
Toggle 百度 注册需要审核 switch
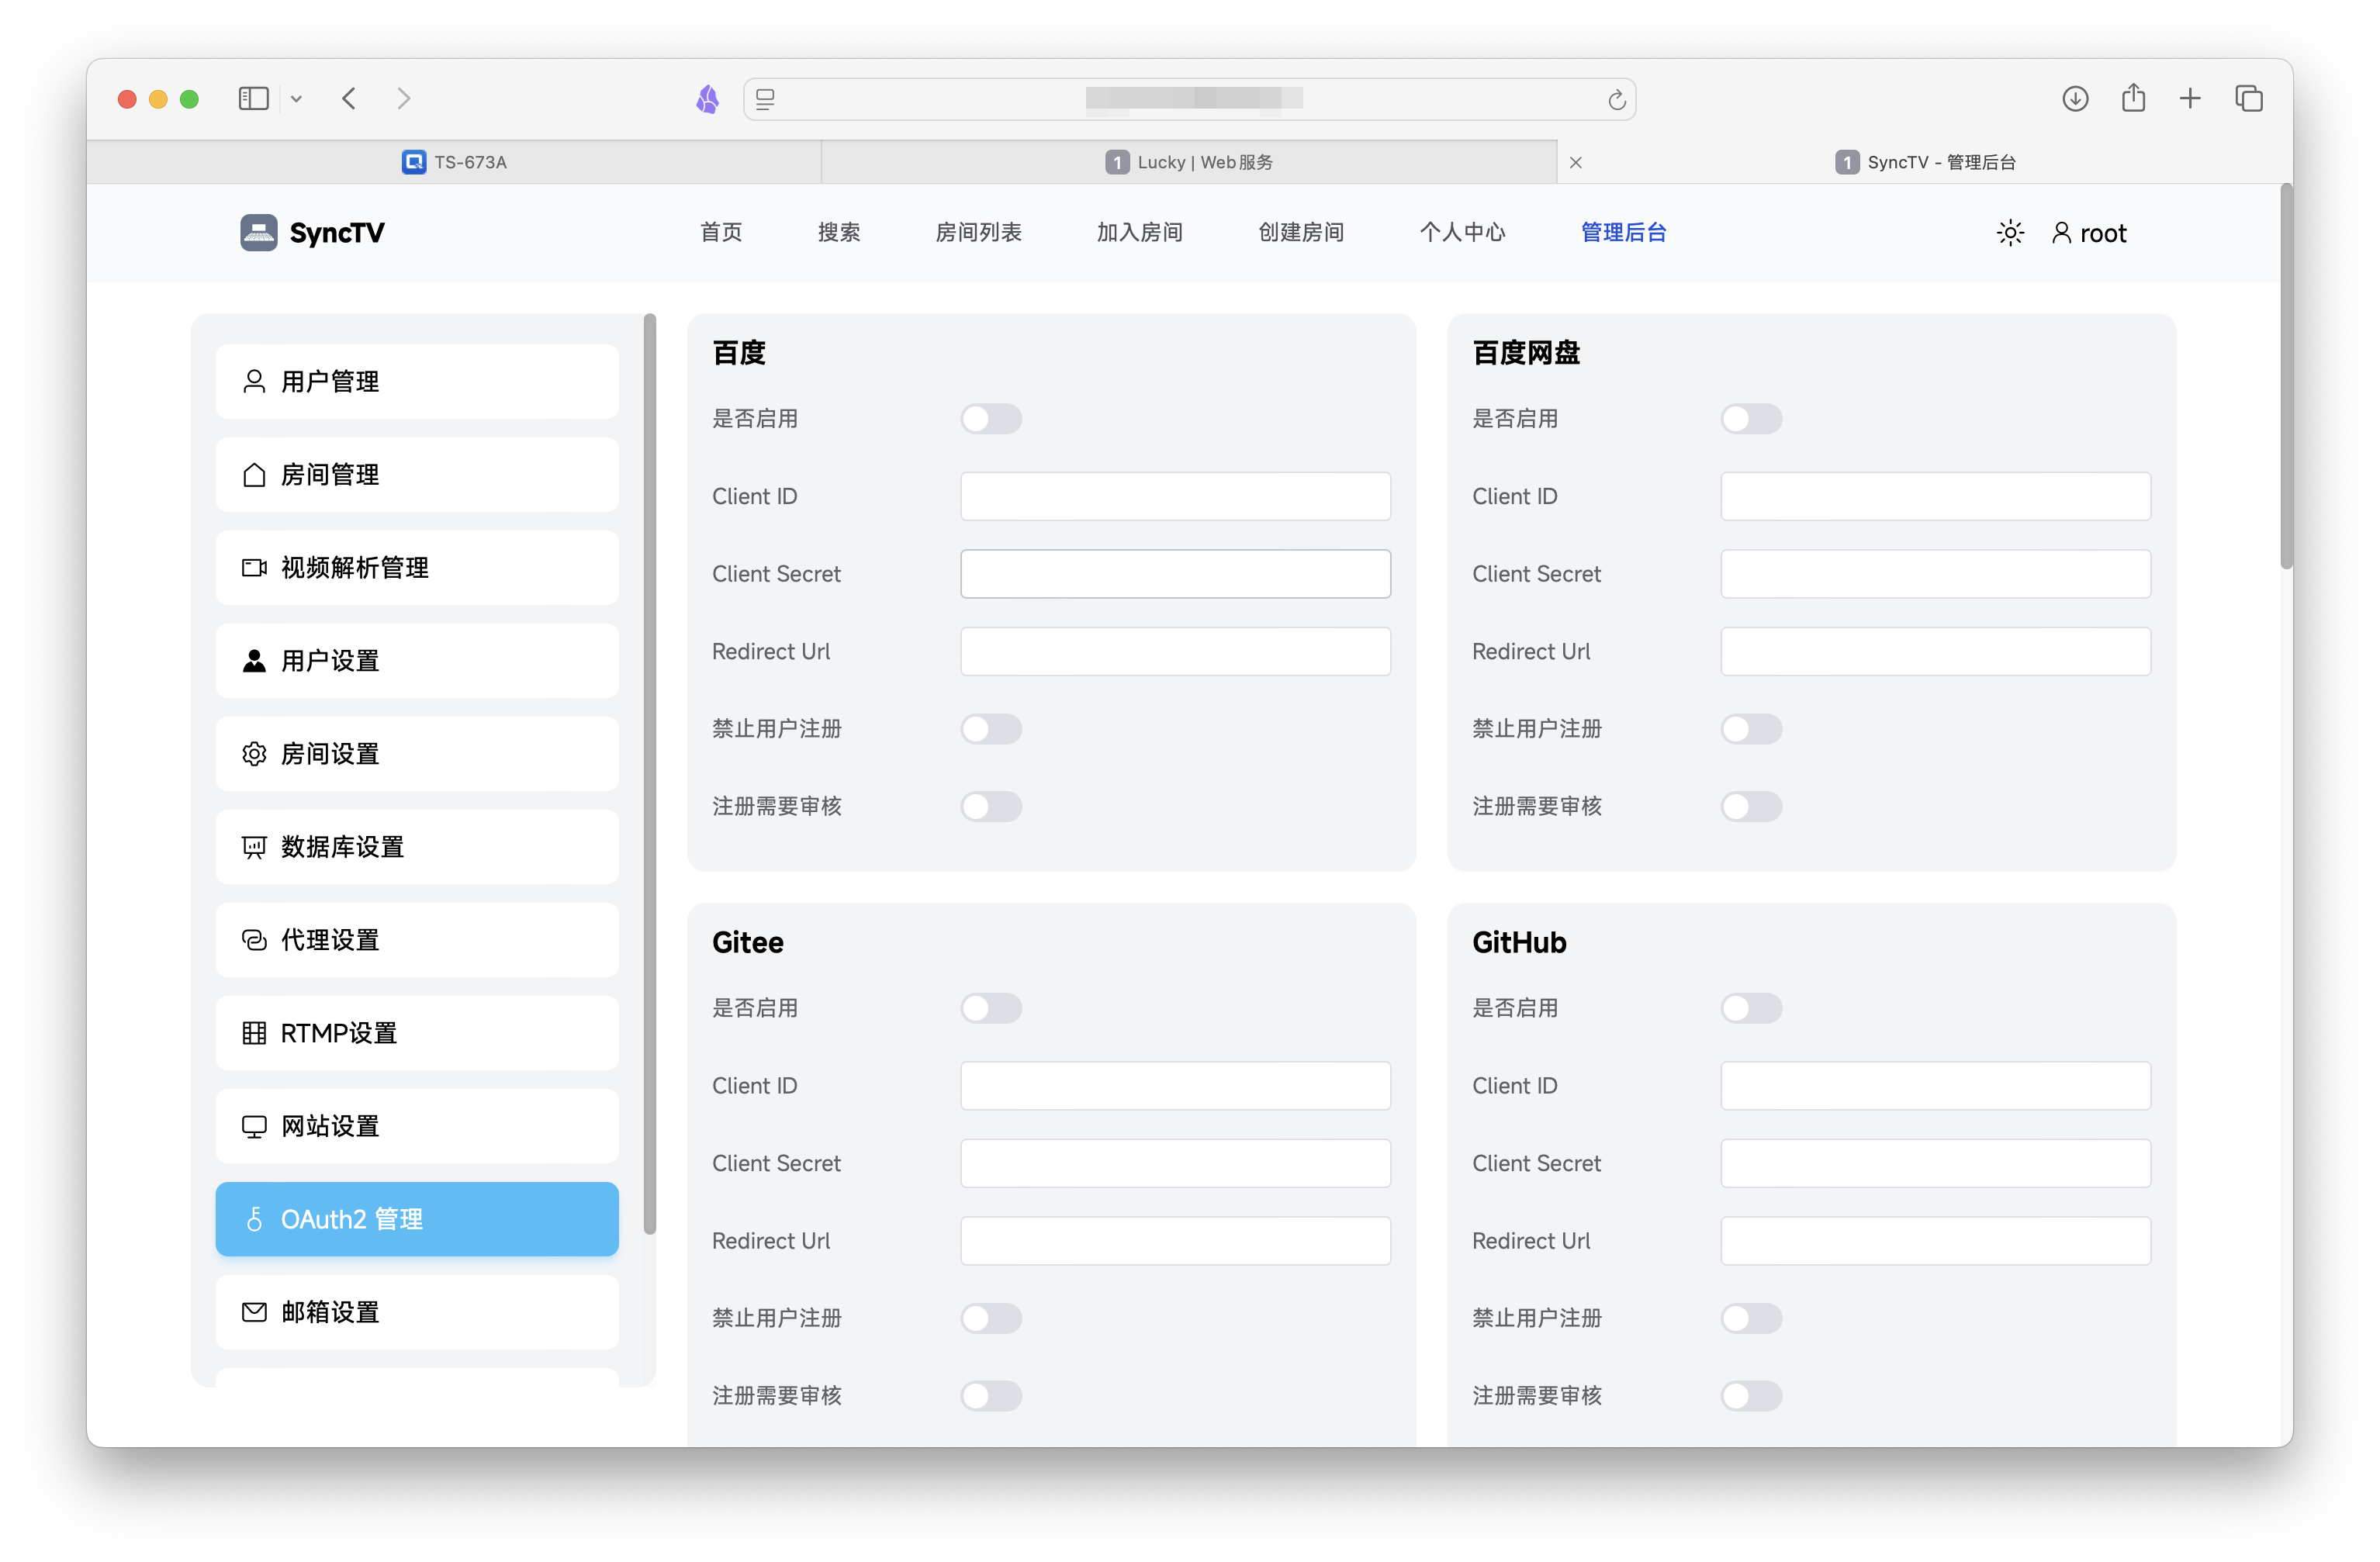tap(991, 806)
